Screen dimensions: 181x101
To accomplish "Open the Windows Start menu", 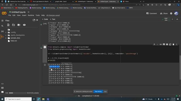I will (2, 99).
